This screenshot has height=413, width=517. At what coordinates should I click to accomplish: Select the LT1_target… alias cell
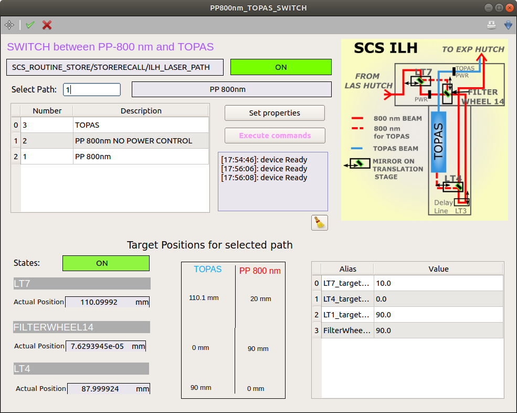[347, 315]
